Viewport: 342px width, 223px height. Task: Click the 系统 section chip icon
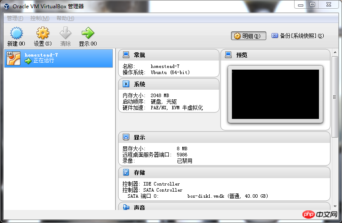pyautogui.click(x=126, y=84)
